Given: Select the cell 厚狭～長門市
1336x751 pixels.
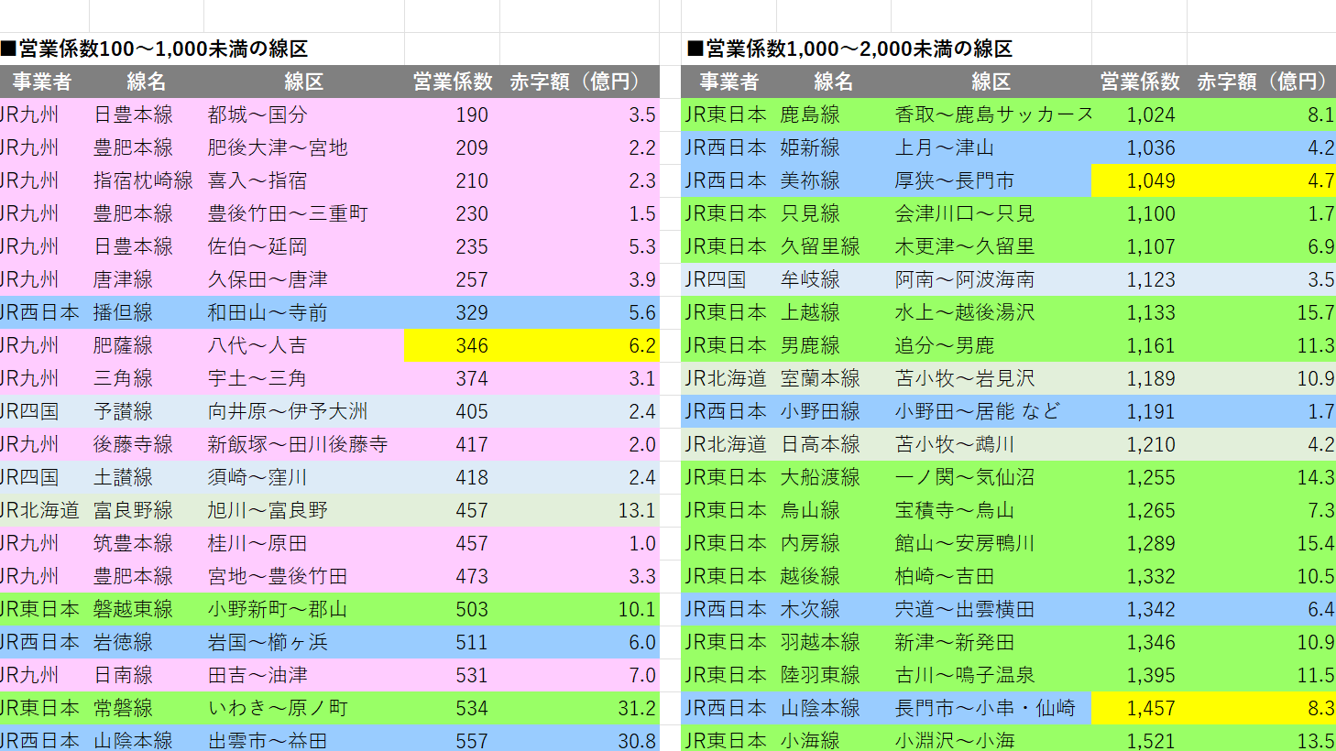Looking at the screenshot, I should coord(991,180).
